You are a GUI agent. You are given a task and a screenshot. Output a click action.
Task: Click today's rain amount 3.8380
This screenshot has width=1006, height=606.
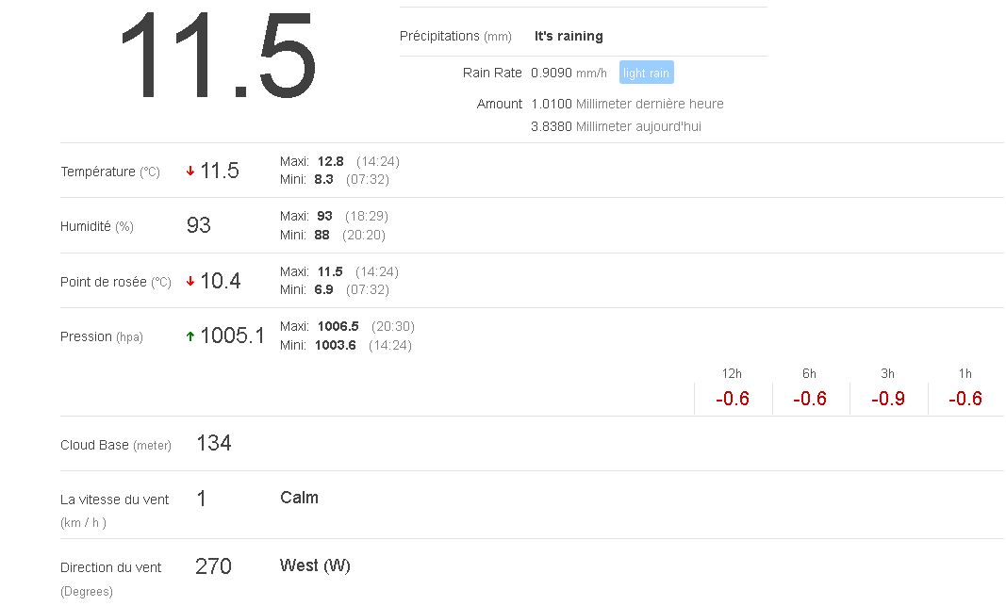point(552,126)
